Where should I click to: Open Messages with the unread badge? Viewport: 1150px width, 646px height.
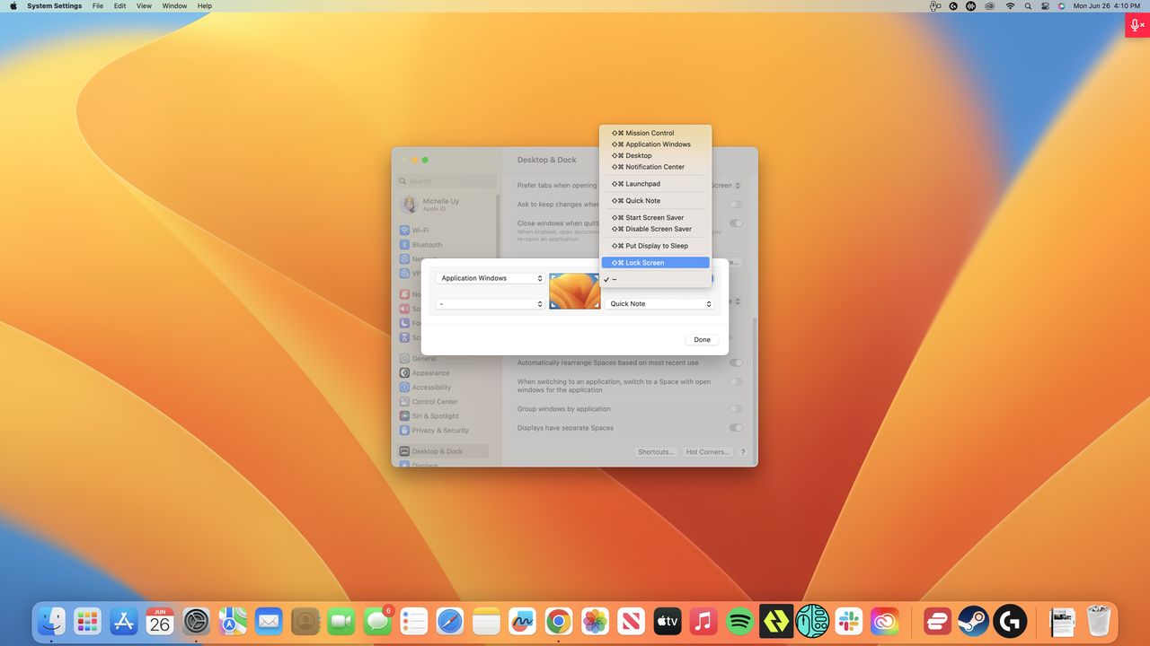(377, 621)
